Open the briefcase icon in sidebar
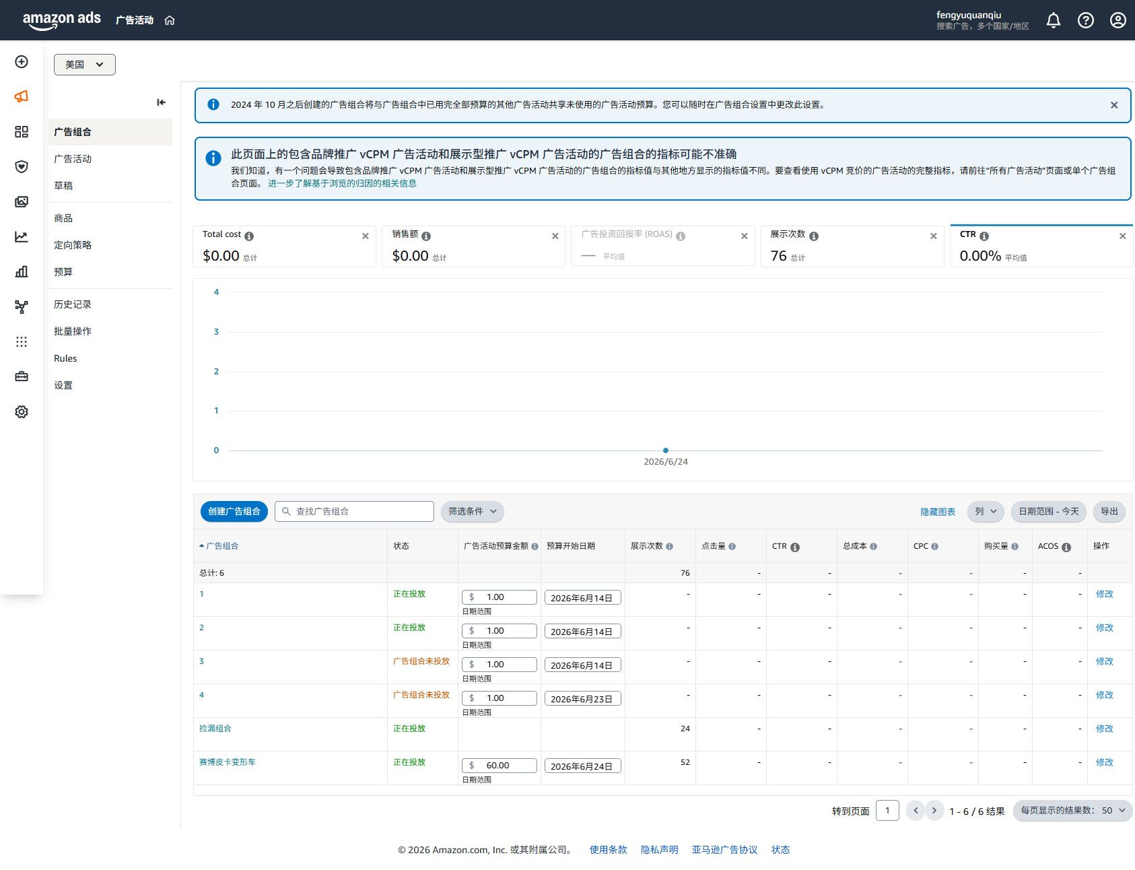Viewport: 1135px width, 870px height. click(22, 376)
